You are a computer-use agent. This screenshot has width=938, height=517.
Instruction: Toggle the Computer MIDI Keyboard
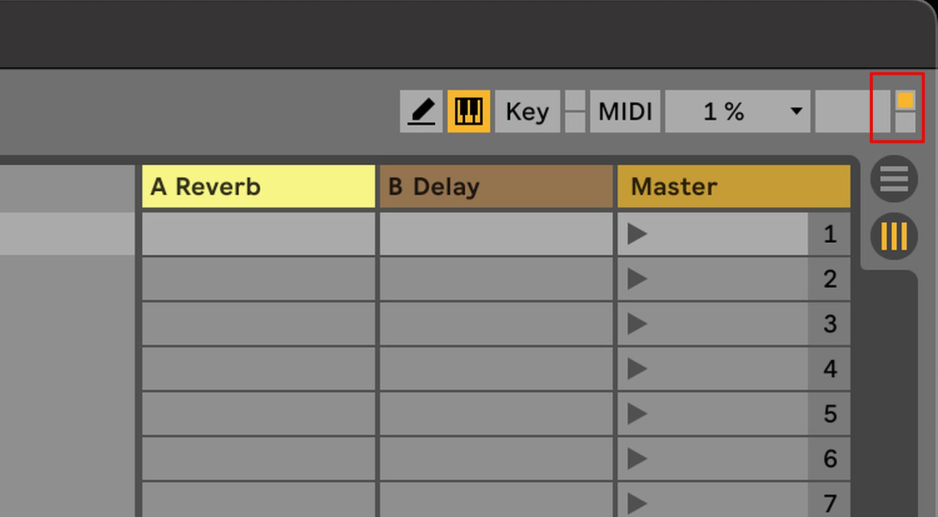coord(468,110)
